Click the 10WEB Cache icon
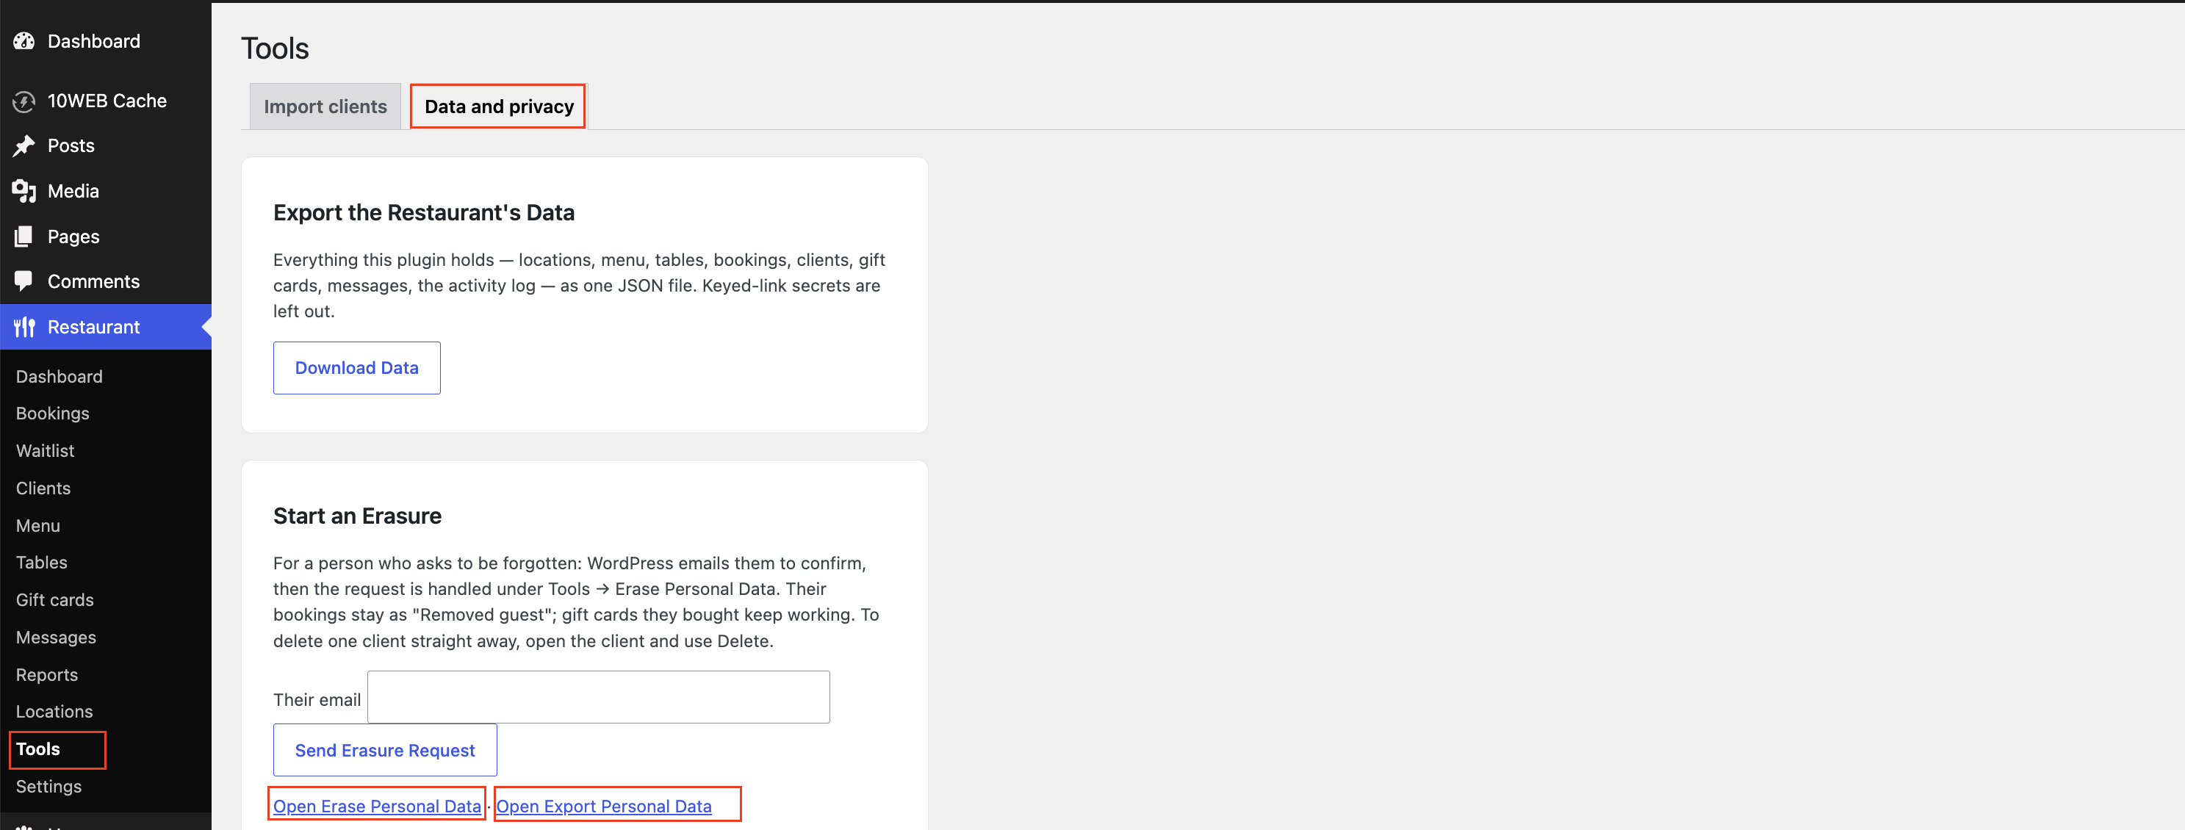 pyautogui.click(x=24, y=102)
